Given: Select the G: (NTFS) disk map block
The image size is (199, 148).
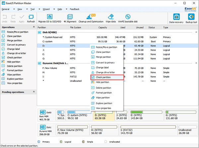Looking at the screenshot, I should [181, 115].
